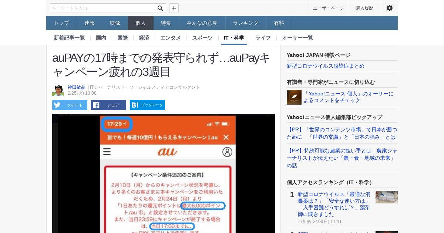Click heading Yahoo! JAPAN 特設ページ
Image resolution: width=444 pixels, height=233 pixels.
[x=319, y=55]
